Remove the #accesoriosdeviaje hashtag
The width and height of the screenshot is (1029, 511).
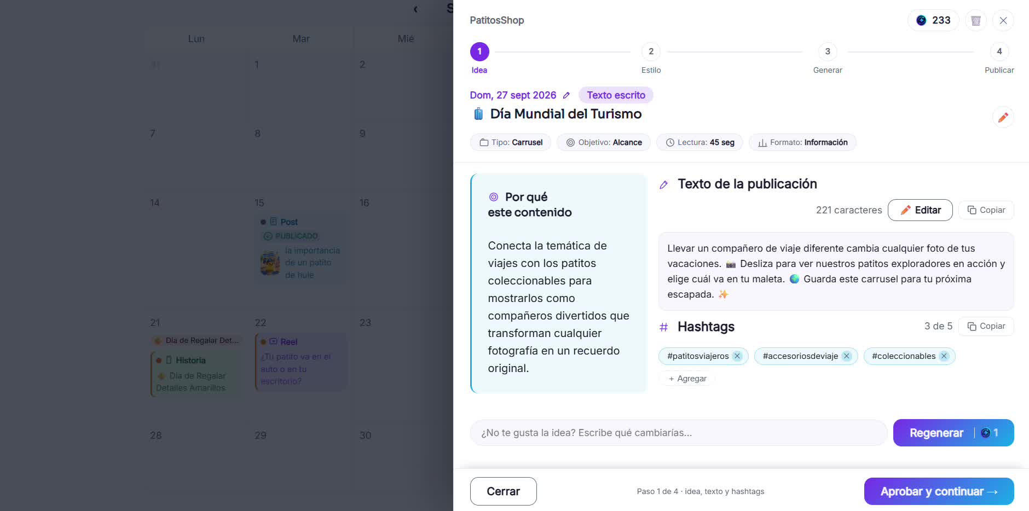tap(847, 356)
